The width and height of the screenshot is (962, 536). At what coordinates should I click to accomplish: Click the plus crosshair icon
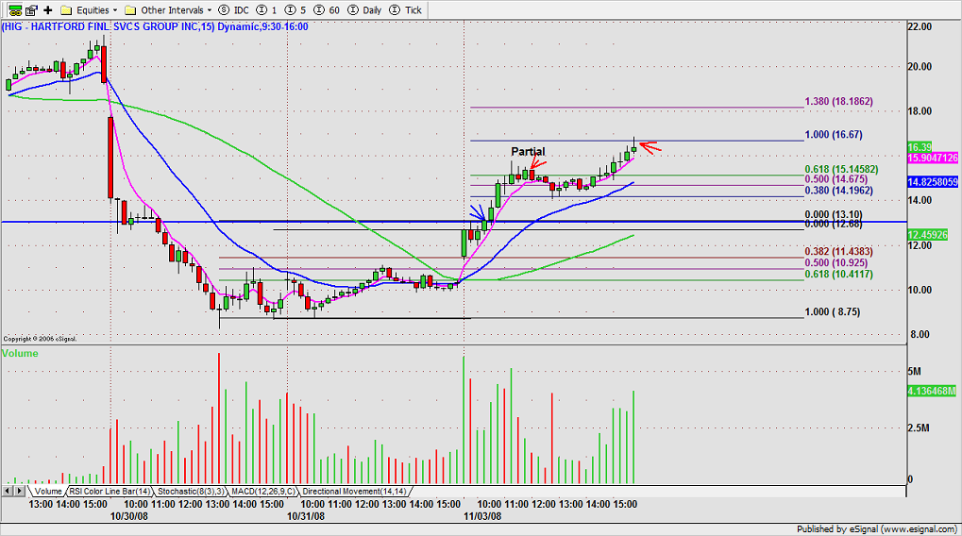[x=48, y=9]
